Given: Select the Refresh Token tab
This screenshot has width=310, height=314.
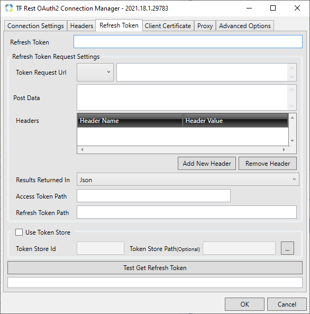Looking at the screenshot, I should coord(119,25).
